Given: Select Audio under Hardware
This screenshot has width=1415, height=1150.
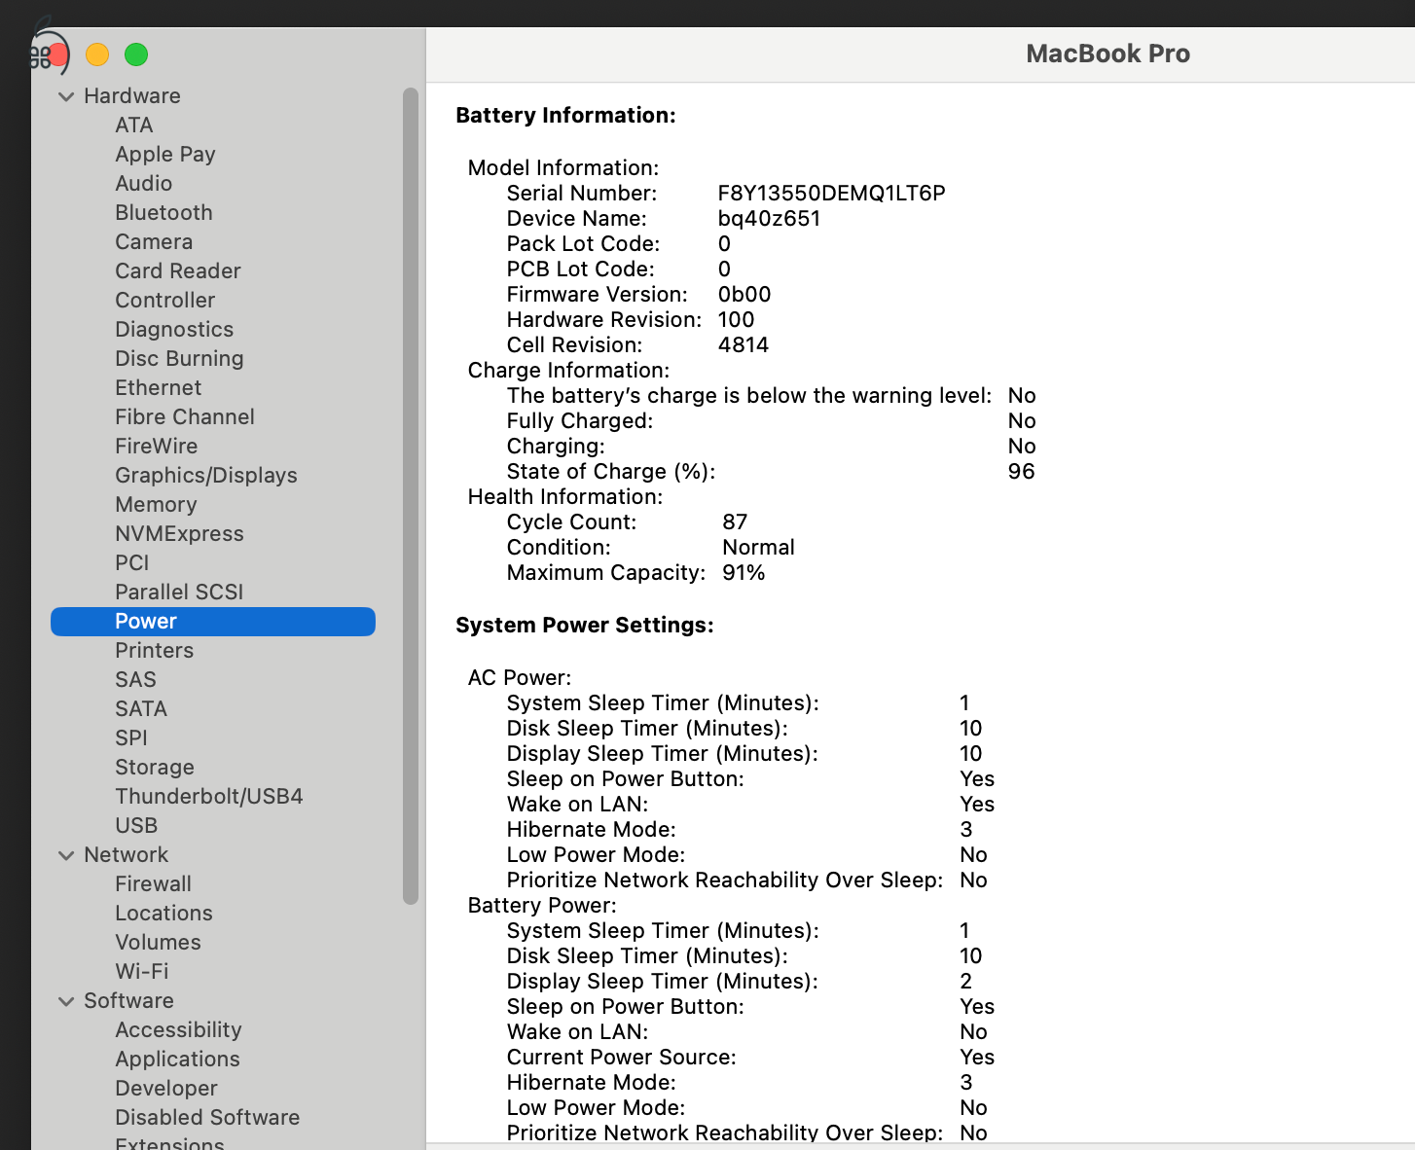Looking at the screenshot, I should pos(144,184).
